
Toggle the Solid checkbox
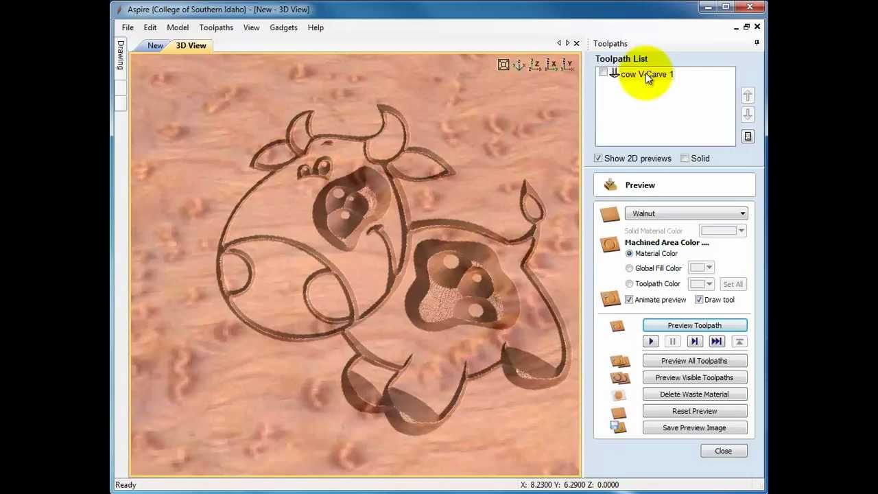click(x=685, y=158)
